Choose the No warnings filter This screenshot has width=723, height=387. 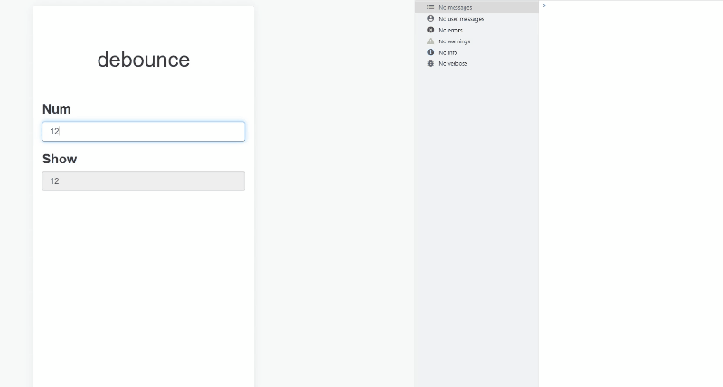pos(454,41)
